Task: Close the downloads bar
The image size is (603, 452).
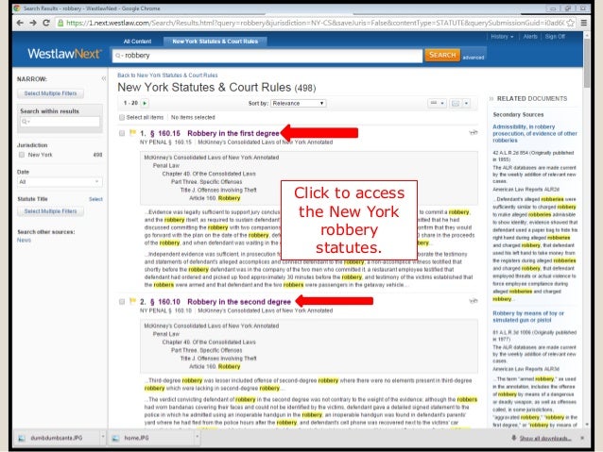Action: coord(582,438)
